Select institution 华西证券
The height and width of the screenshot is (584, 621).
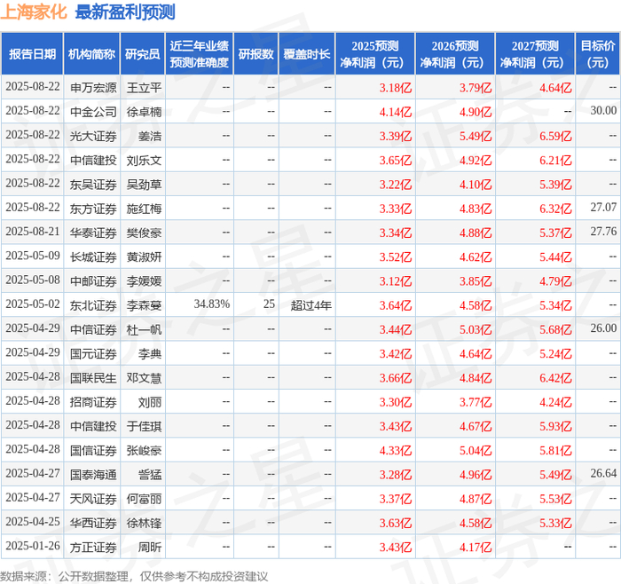coord(93,523)
